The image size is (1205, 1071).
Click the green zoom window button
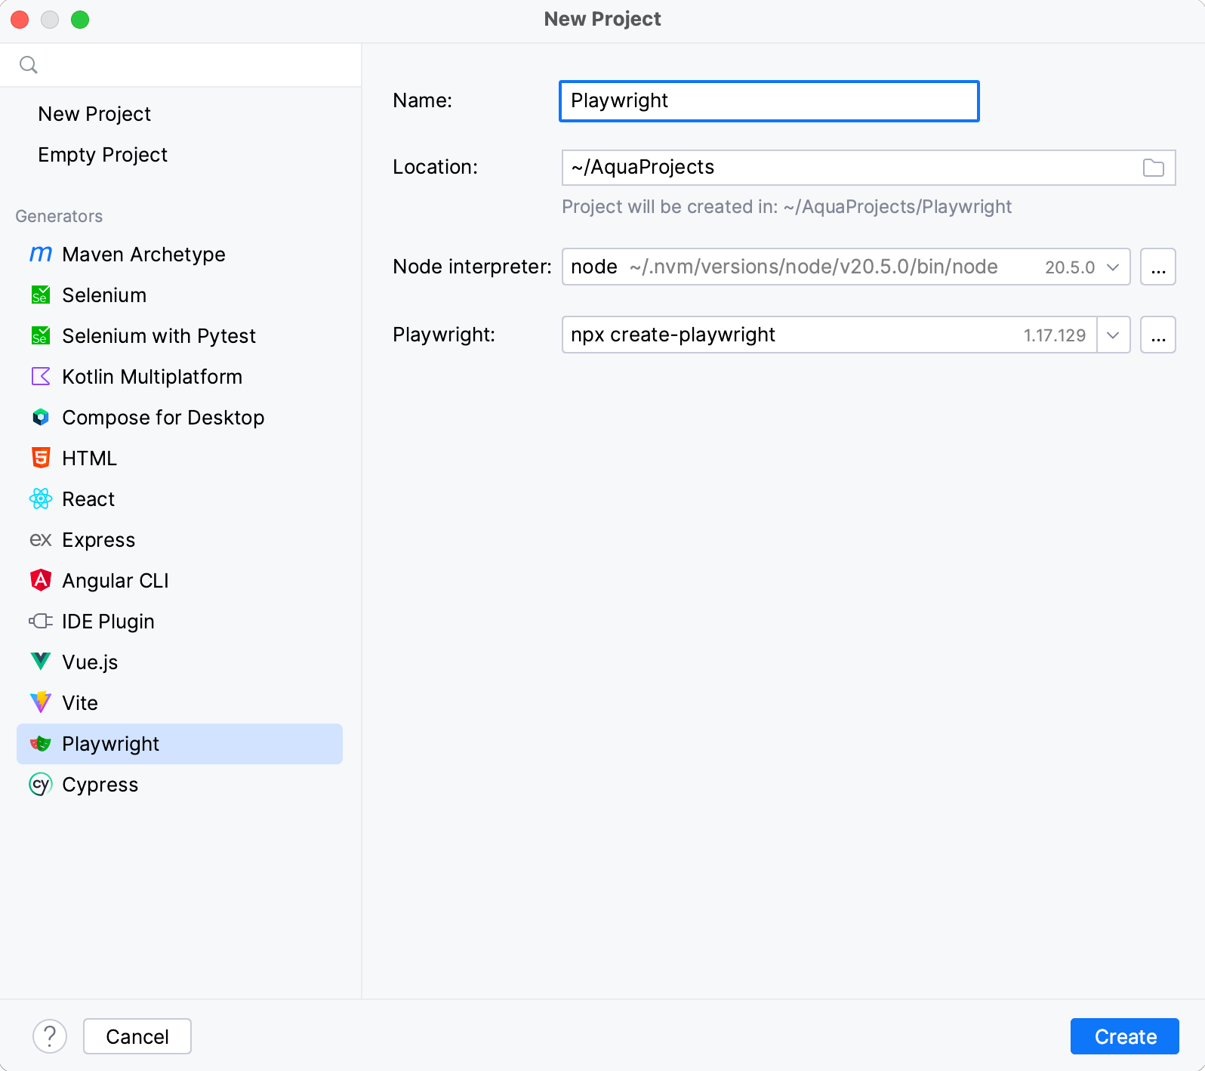click(x=80, y=20)
